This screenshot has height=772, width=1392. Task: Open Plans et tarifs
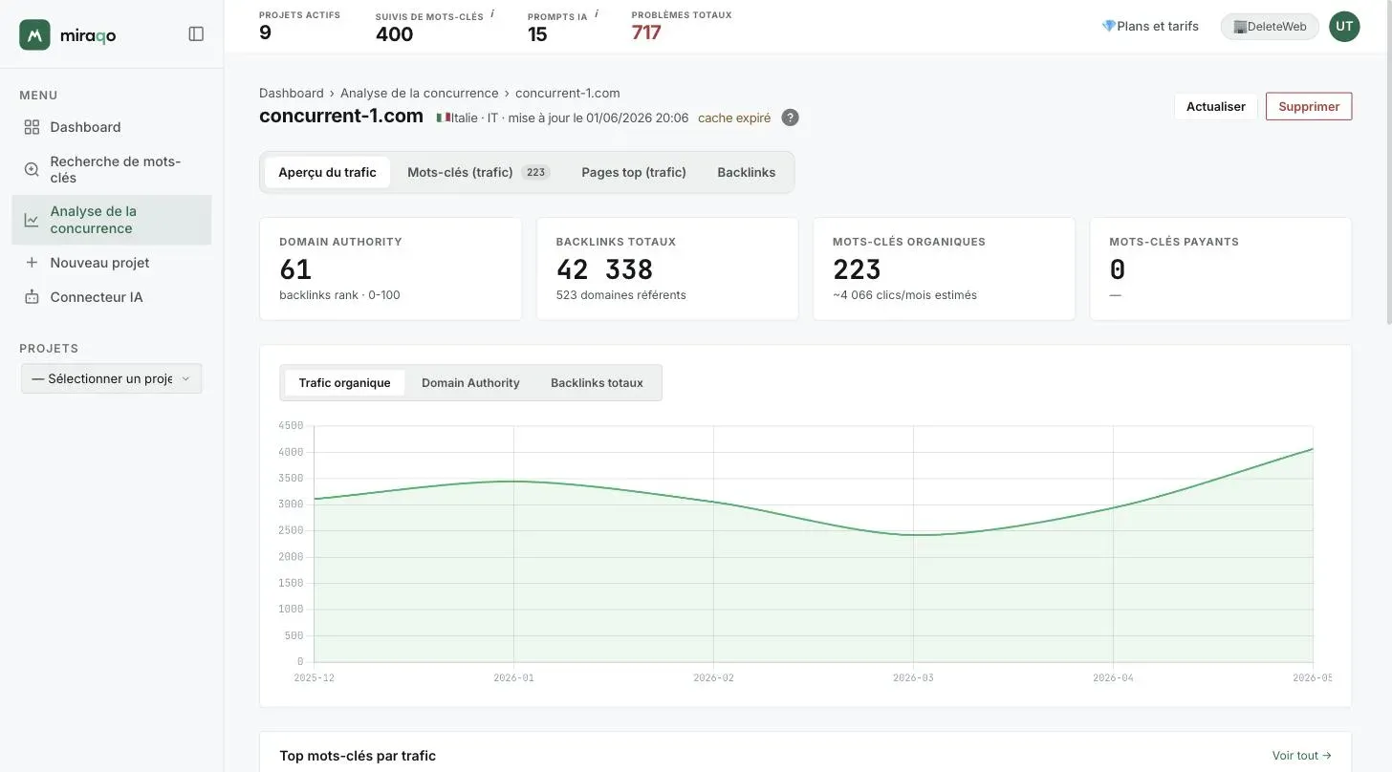point(1150,27)
